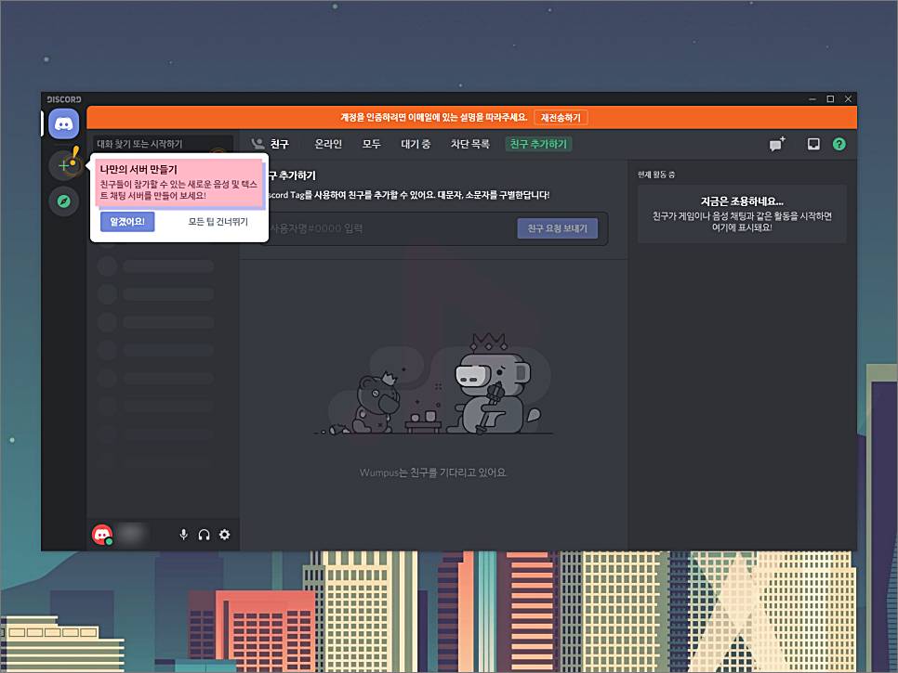Click the Wumpus illustration
898x673 pixels.
(x=433, y=384)
